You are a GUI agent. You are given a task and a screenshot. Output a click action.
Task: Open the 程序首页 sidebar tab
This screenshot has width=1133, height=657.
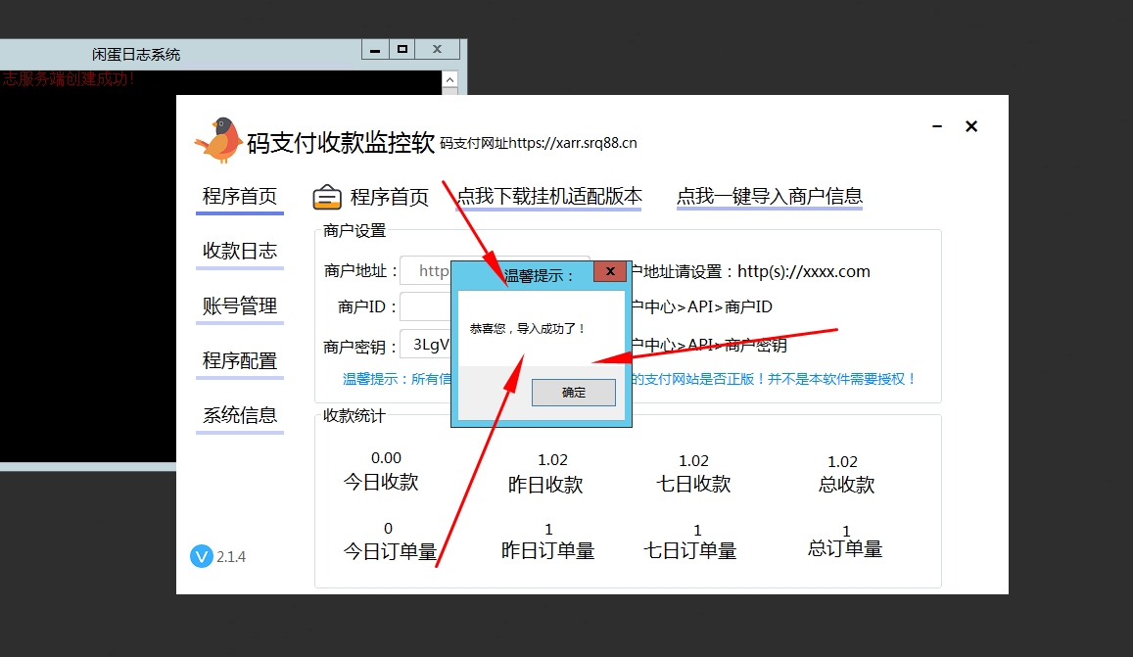pyautogui.click(x=240, y=197)
